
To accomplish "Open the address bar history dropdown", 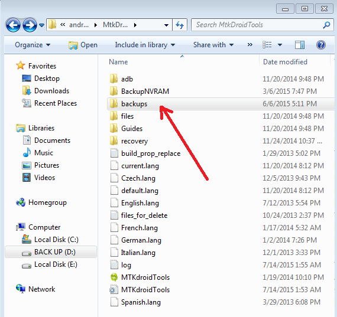I will click(166, 25).
